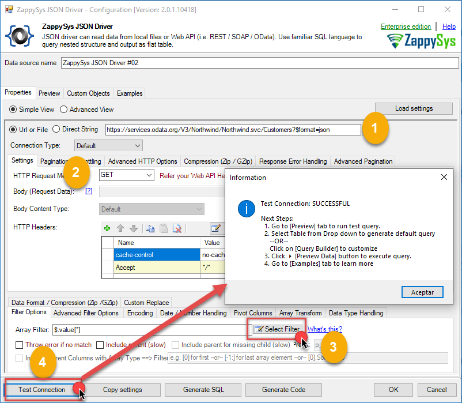Open the Examples tab
The height and width of the screenshot is (403, 462).
130,93
